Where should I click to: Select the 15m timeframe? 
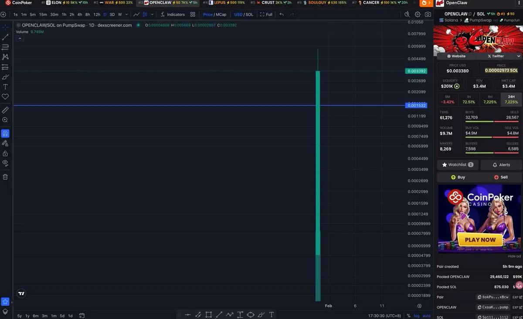[x=43, y=14]
